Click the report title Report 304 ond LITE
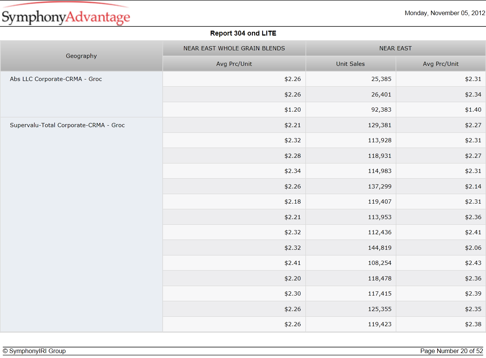 [243, 33]
